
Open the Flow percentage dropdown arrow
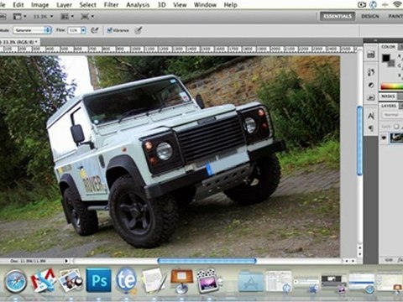point(83,30)
